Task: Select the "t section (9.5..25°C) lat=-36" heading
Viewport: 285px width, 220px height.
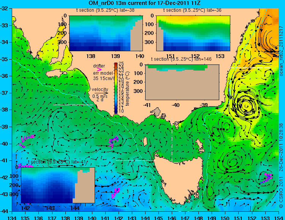Action: [x=192, y=10]
